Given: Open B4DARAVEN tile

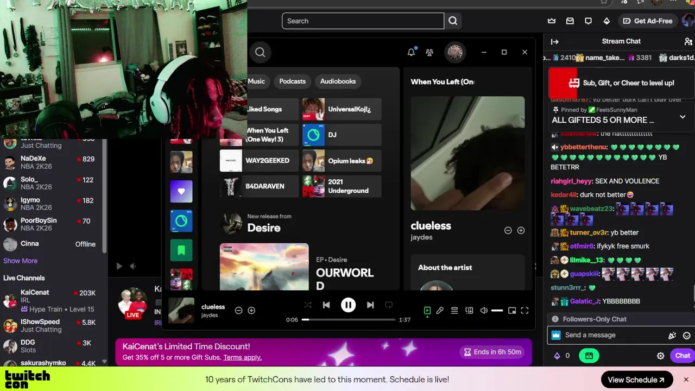Looking at the screenshot, I should 259,186.
